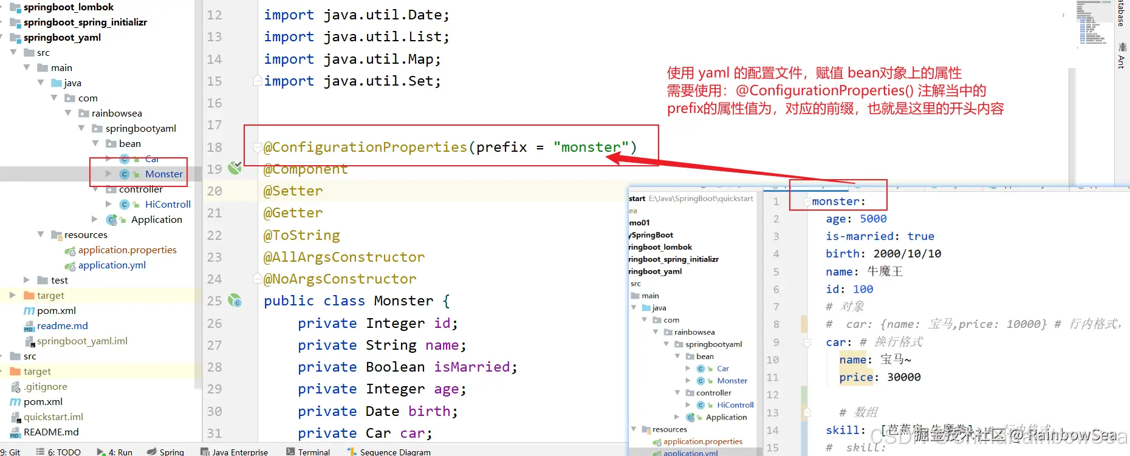This screenshot has height=456, width=1130.
Task: Expand the test folder arrow
Action: click(x=27, y=280)
